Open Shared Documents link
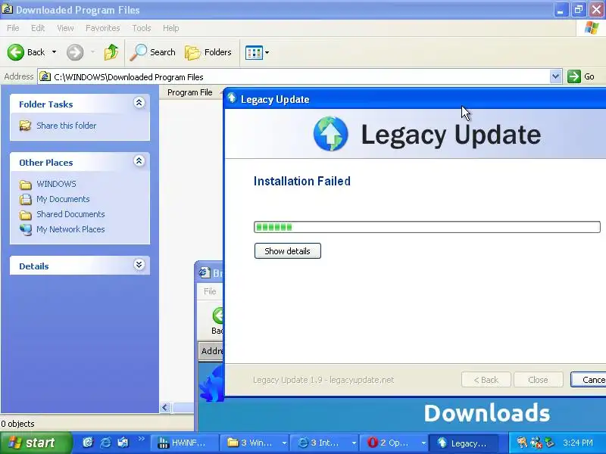 70,214
